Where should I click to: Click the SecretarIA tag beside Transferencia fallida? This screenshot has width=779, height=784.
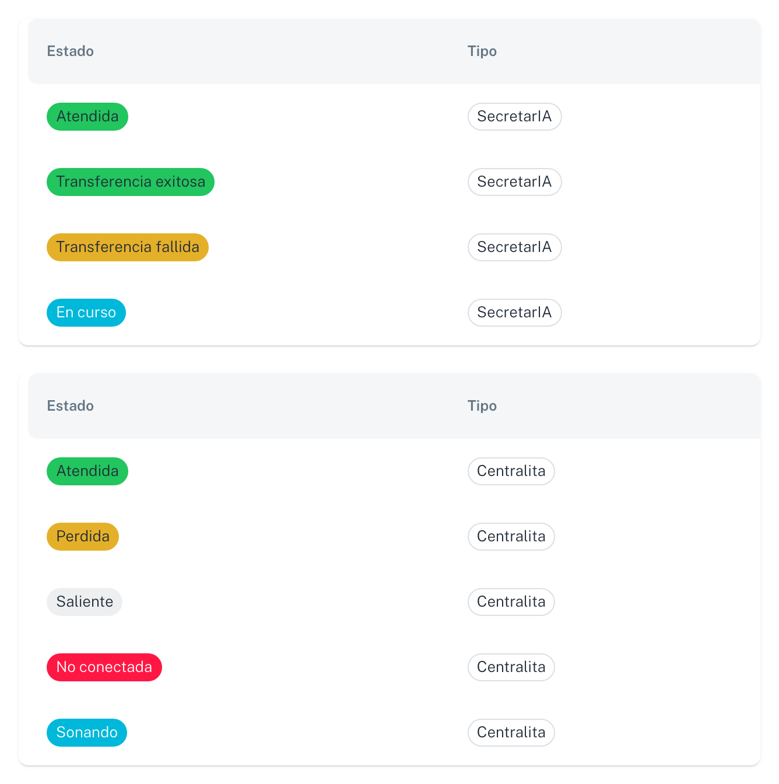pyautogui.click(x=514, y=247)
